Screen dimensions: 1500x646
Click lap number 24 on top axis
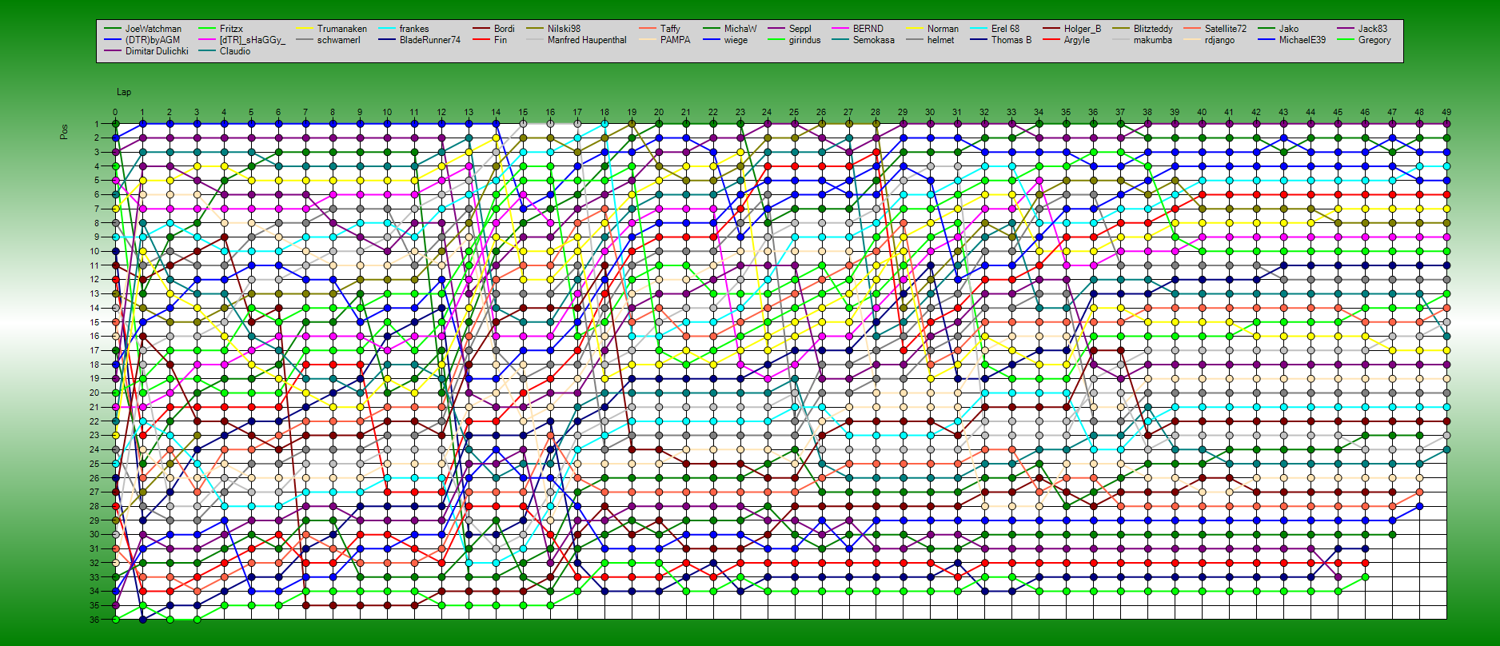[x=767, y=113]
